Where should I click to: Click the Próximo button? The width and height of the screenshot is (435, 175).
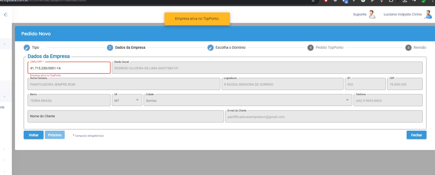click(x=55, y=135)
